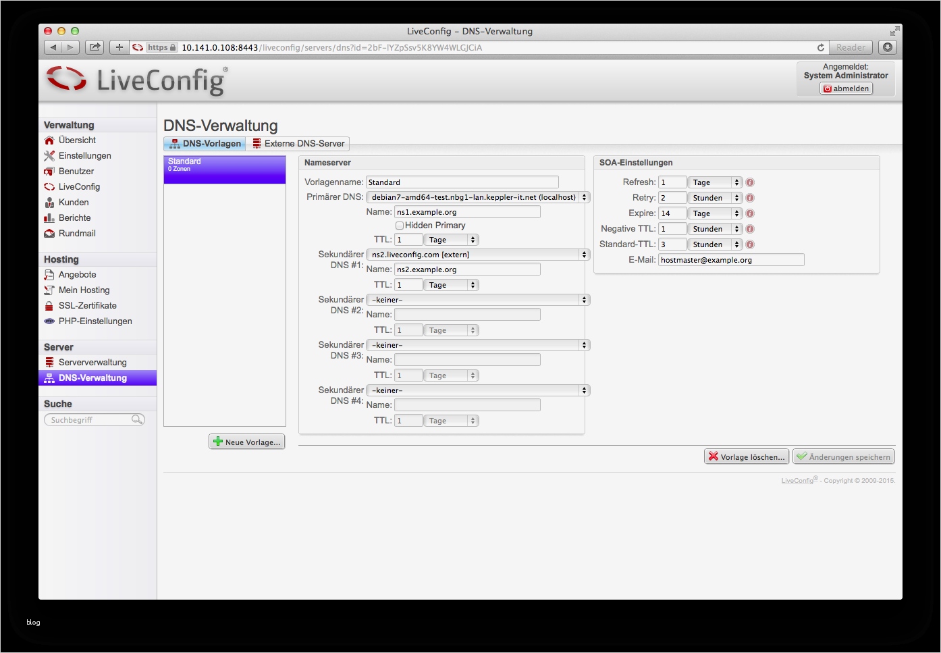Show info for the Expire setting
The height and width of the screenshot is (653, 941).
point(750,213)
